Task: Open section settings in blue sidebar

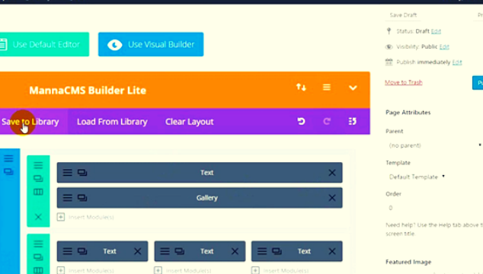Action: pos(8,158)
